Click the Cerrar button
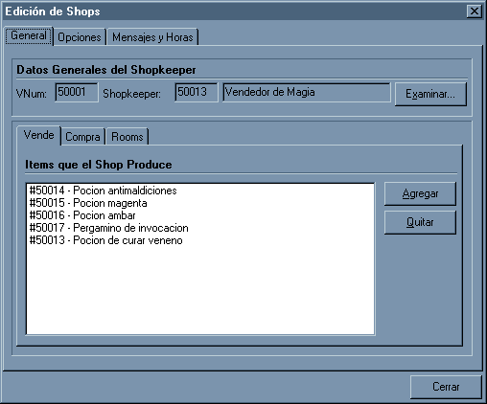This screenshot has width=487, height=404. pos(446,387)
